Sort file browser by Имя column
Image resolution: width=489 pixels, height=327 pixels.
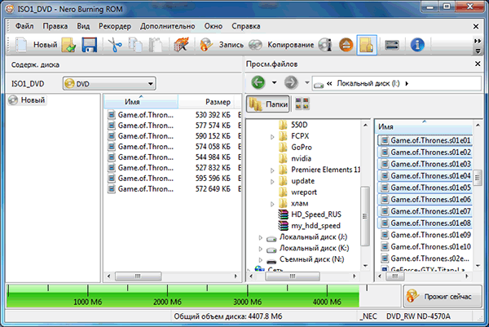tap(424, 126)
